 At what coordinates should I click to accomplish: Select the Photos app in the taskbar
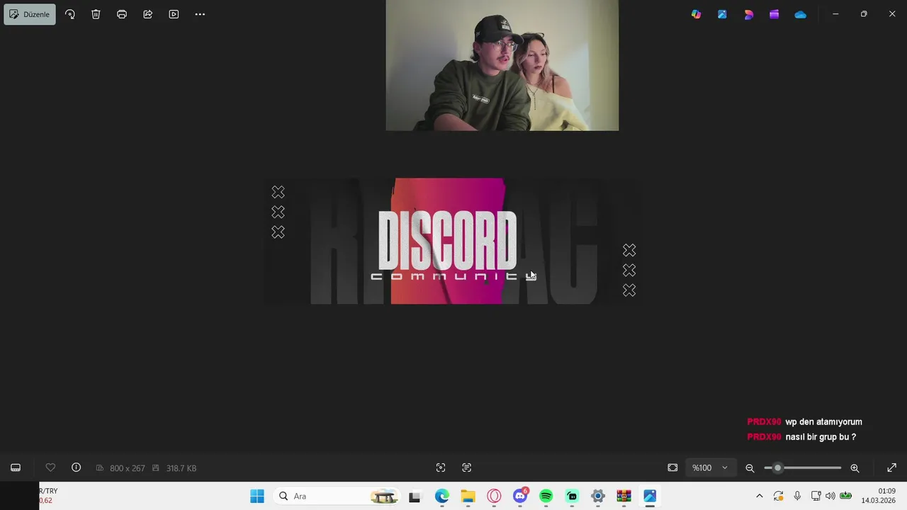click(x=650, y=496)
